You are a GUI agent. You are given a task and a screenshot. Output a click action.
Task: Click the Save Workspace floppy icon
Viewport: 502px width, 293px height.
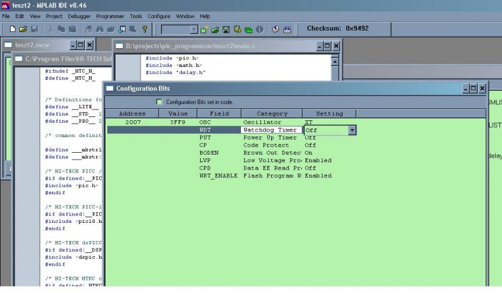tap(226, 29)
